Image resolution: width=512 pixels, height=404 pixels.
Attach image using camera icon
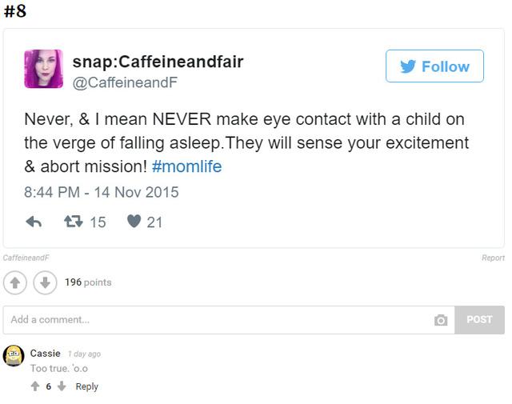coord(440,320)
